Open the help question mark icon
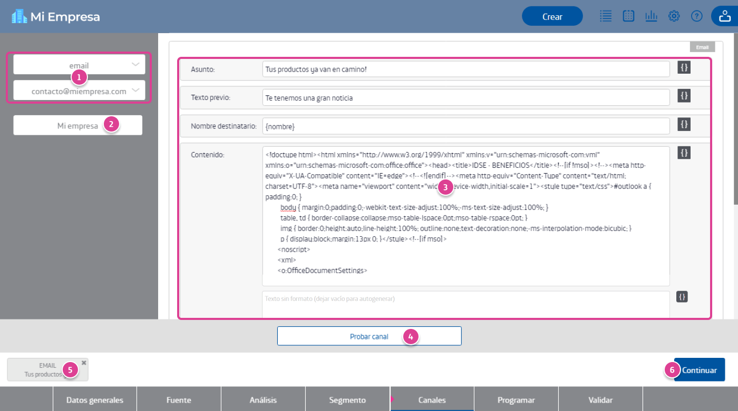 click(697, 16)
